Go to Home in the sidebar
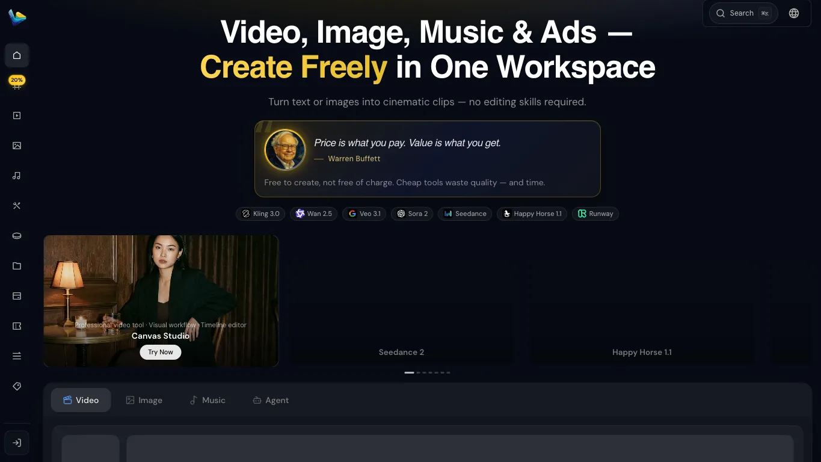The width and height of the screenshot is (821, 462). click(x=17, y=55)
